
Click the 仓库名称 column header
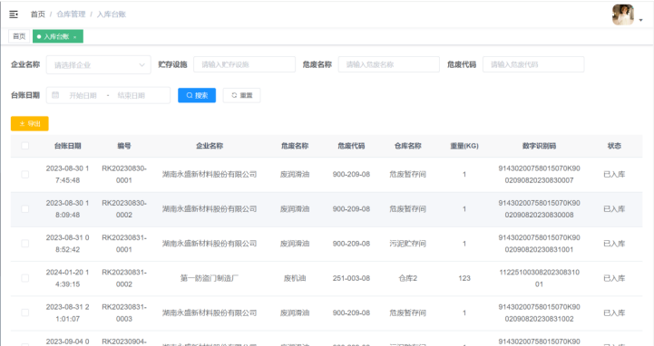click(x=408, y=146)
